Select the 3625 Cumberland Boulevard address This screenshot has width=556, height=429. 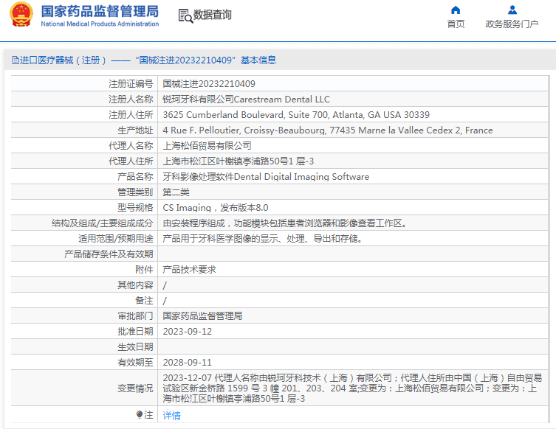pos(296,115)
